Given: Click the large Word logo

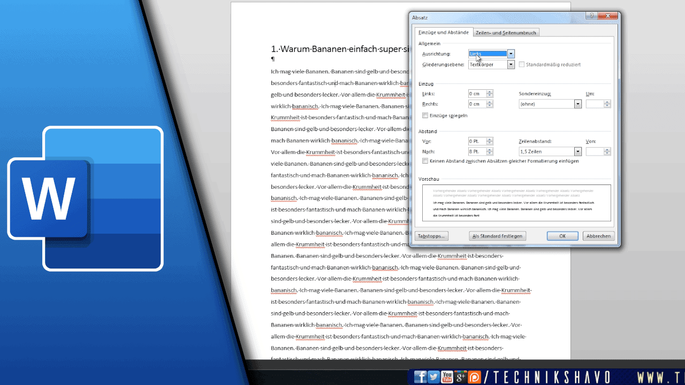Looking at the screenshot, I should coord(86,198).
